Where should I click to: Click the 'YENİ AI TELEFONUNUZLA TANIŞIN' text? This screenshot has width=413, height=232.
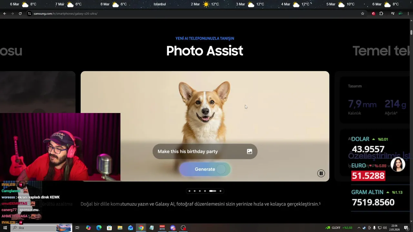click(x=205, y=38)
